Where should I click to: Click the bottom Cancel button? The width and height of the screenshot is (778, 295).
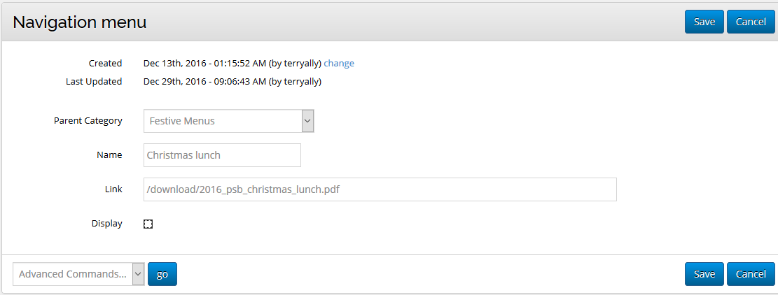(x=751, y=274)
